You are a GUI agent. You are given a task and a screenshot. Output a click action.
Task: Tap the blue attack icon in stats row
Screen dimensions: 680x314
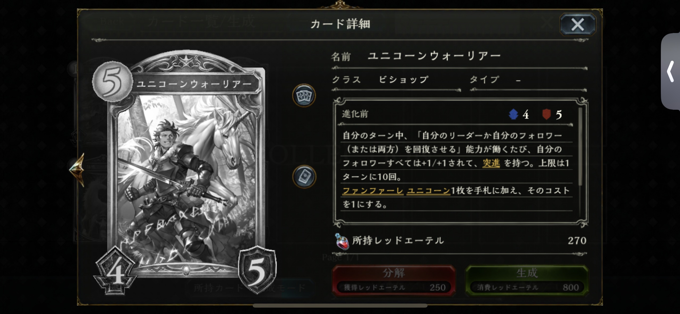[x=513, y=114]
